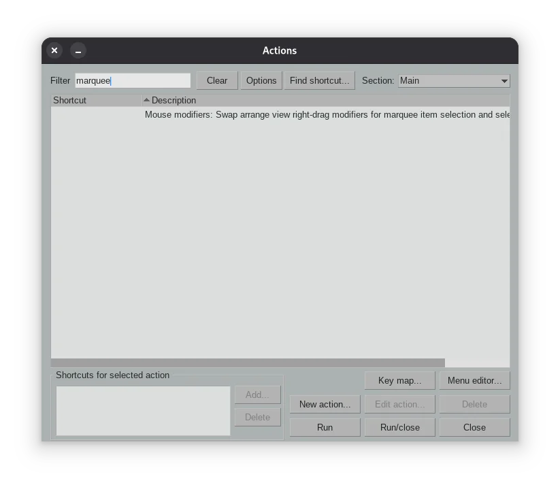560x487 pixels.
Task: Click the shortcuts list box for selected action
Action: pyautogui.click(x=143, y=411)
